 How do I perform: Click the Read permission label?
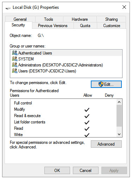click(x=19, y=128)
